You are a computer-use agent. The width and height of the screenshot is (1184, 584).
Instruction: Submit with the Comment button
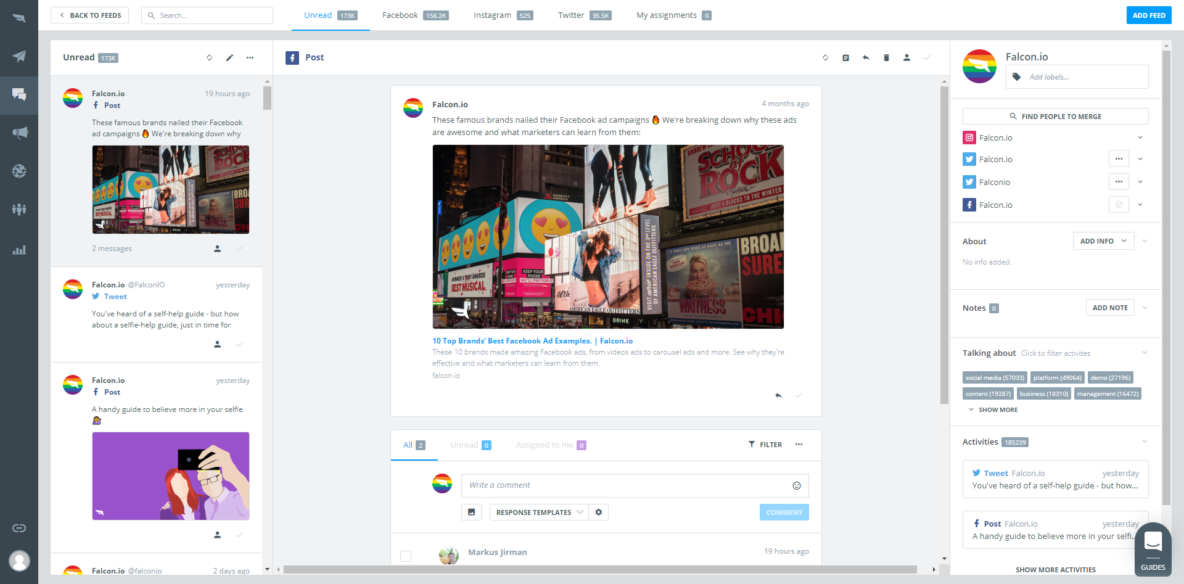(x=784, y=512)
